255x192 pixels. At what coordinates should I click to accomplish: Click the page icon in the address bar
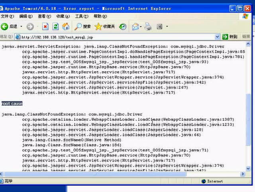click(x=18, y=37)
